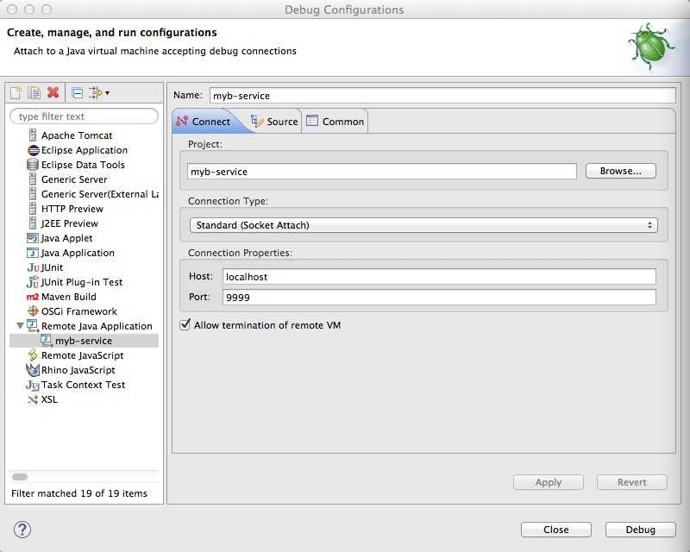Viewport: 690px width, 552px height.
Task: Delete selected configuration with red X
Action: (x=53, y=92)
